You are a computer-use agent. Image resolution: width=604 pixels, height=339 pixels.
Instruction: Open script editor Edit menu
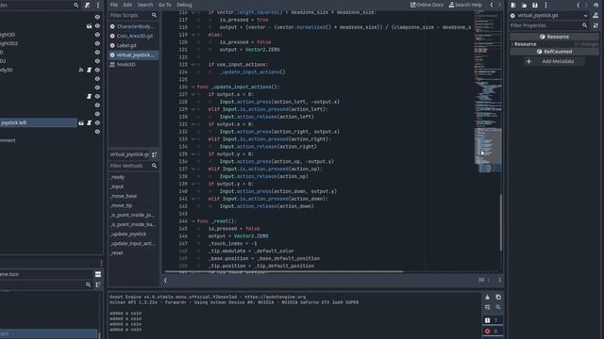click(127, 5)
